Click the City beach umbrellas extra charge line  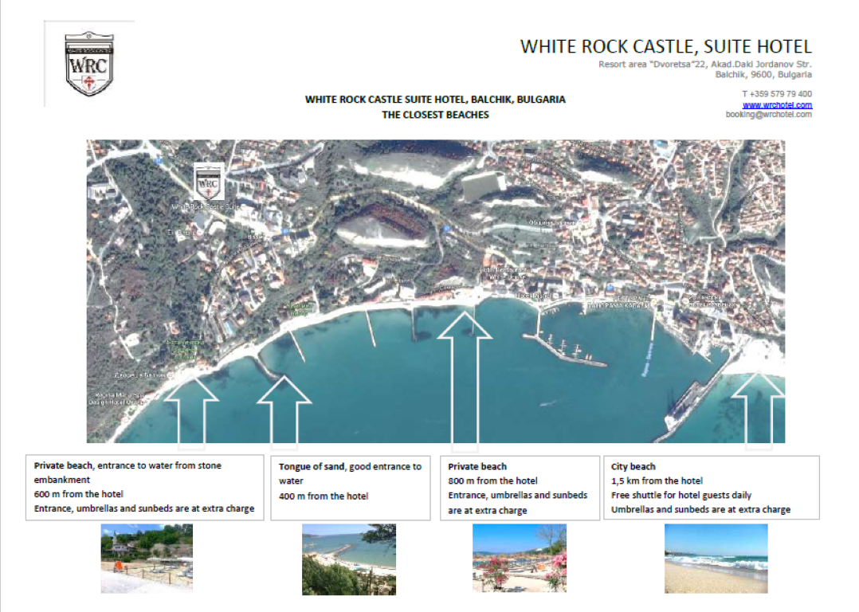[701, 509]
